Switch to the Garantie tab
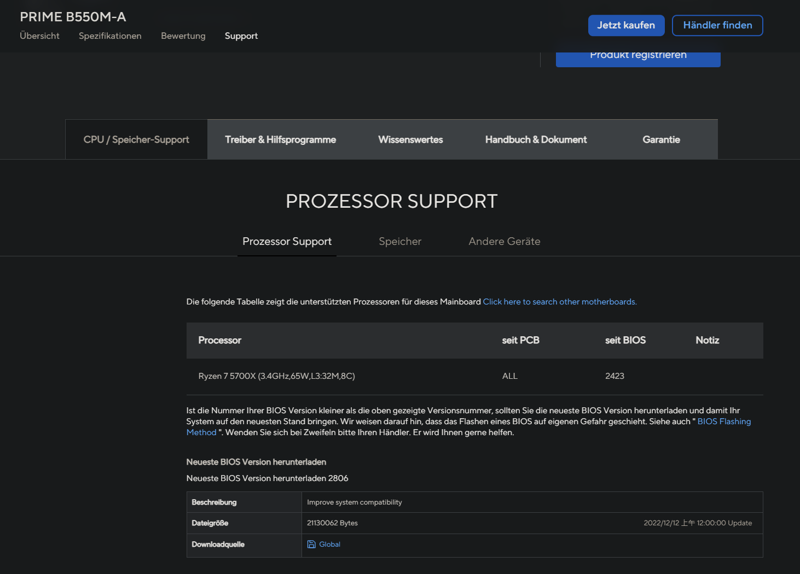The width and height of the screenshot is (800, 574). [661, 139]
